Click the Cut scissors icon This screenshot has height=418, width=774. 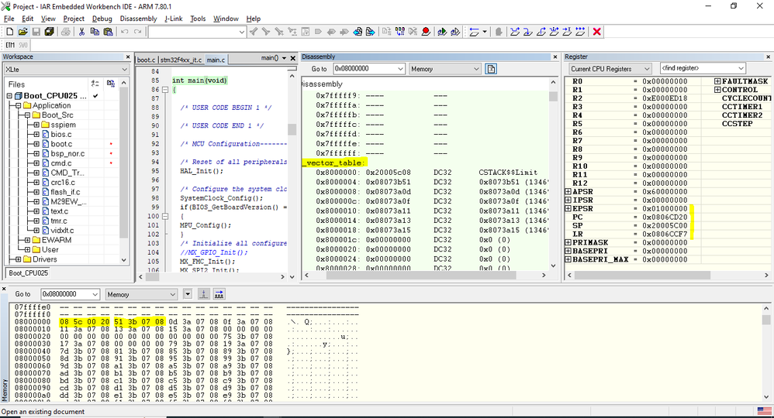coord(81,32)
